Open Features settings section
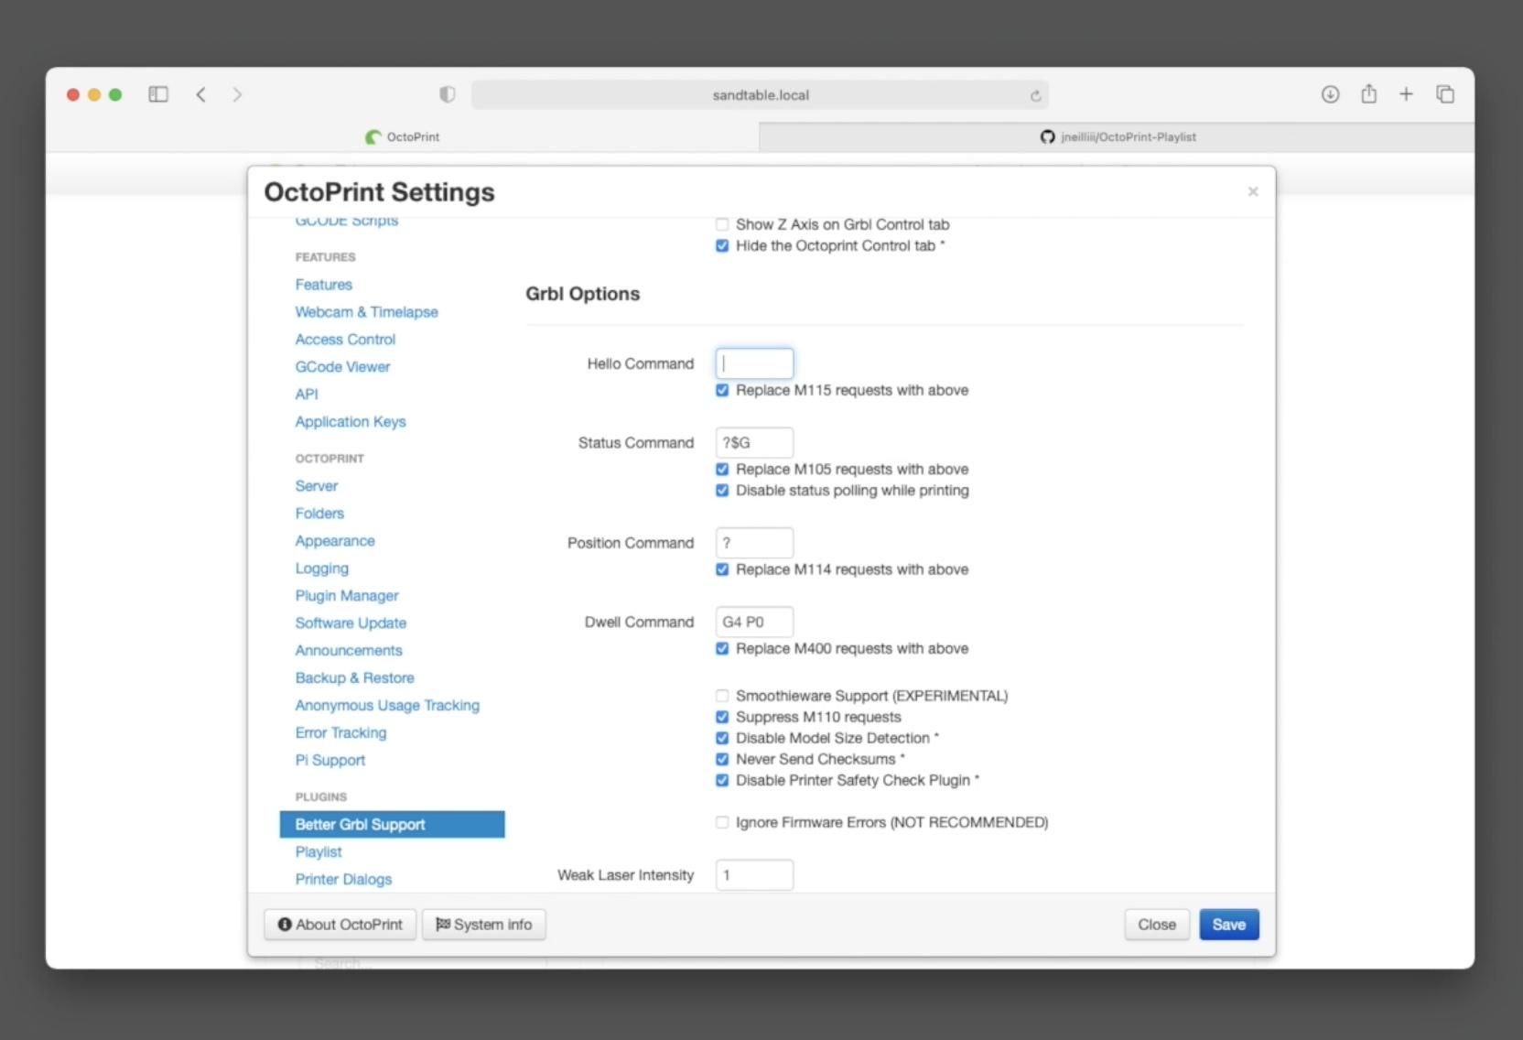Image resolution: width=1523 pixels, height=1040 pixels. pyautogui.click(x=324, y=285)
